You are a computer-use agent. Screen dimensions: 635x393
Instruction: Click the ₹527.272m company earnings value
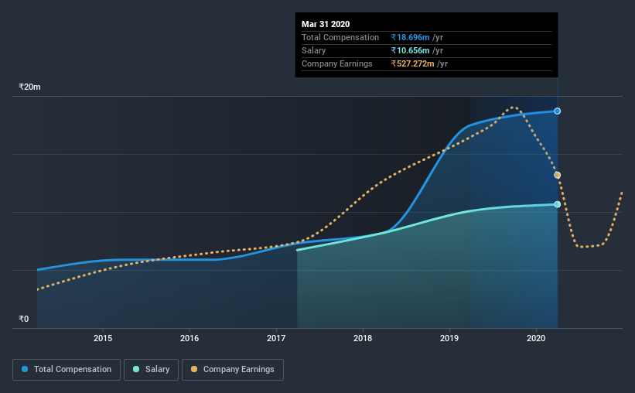(413, 63)
